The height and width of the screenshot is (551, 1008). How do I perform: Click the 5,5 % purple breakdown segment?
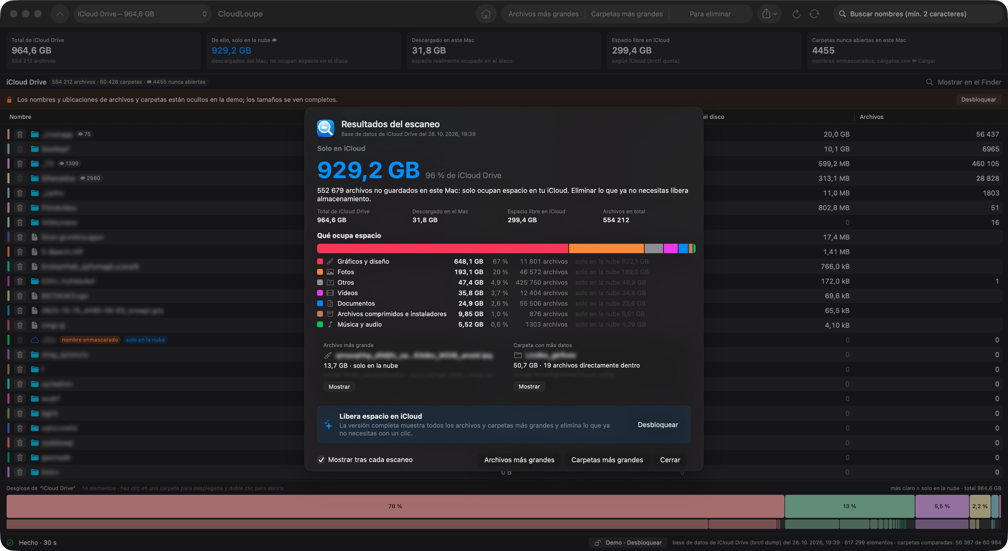click(x=942, y=506)
